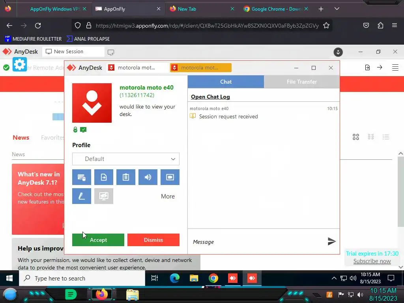Image resolution: width=404 pixels, height=303 pixels.
Task: Switch to the File Transfer tab
Action: tap(302, 82)
